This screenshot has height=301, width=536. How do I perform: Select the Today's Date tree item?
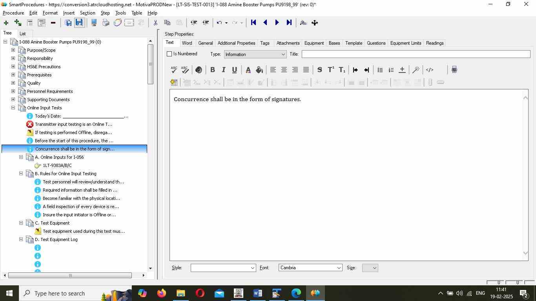click(81, 116)
